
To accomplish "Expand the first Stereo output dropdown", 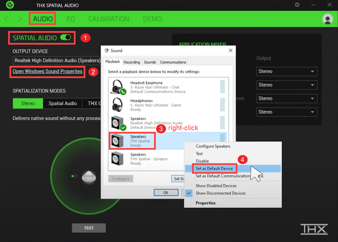I will click(287, 71).
